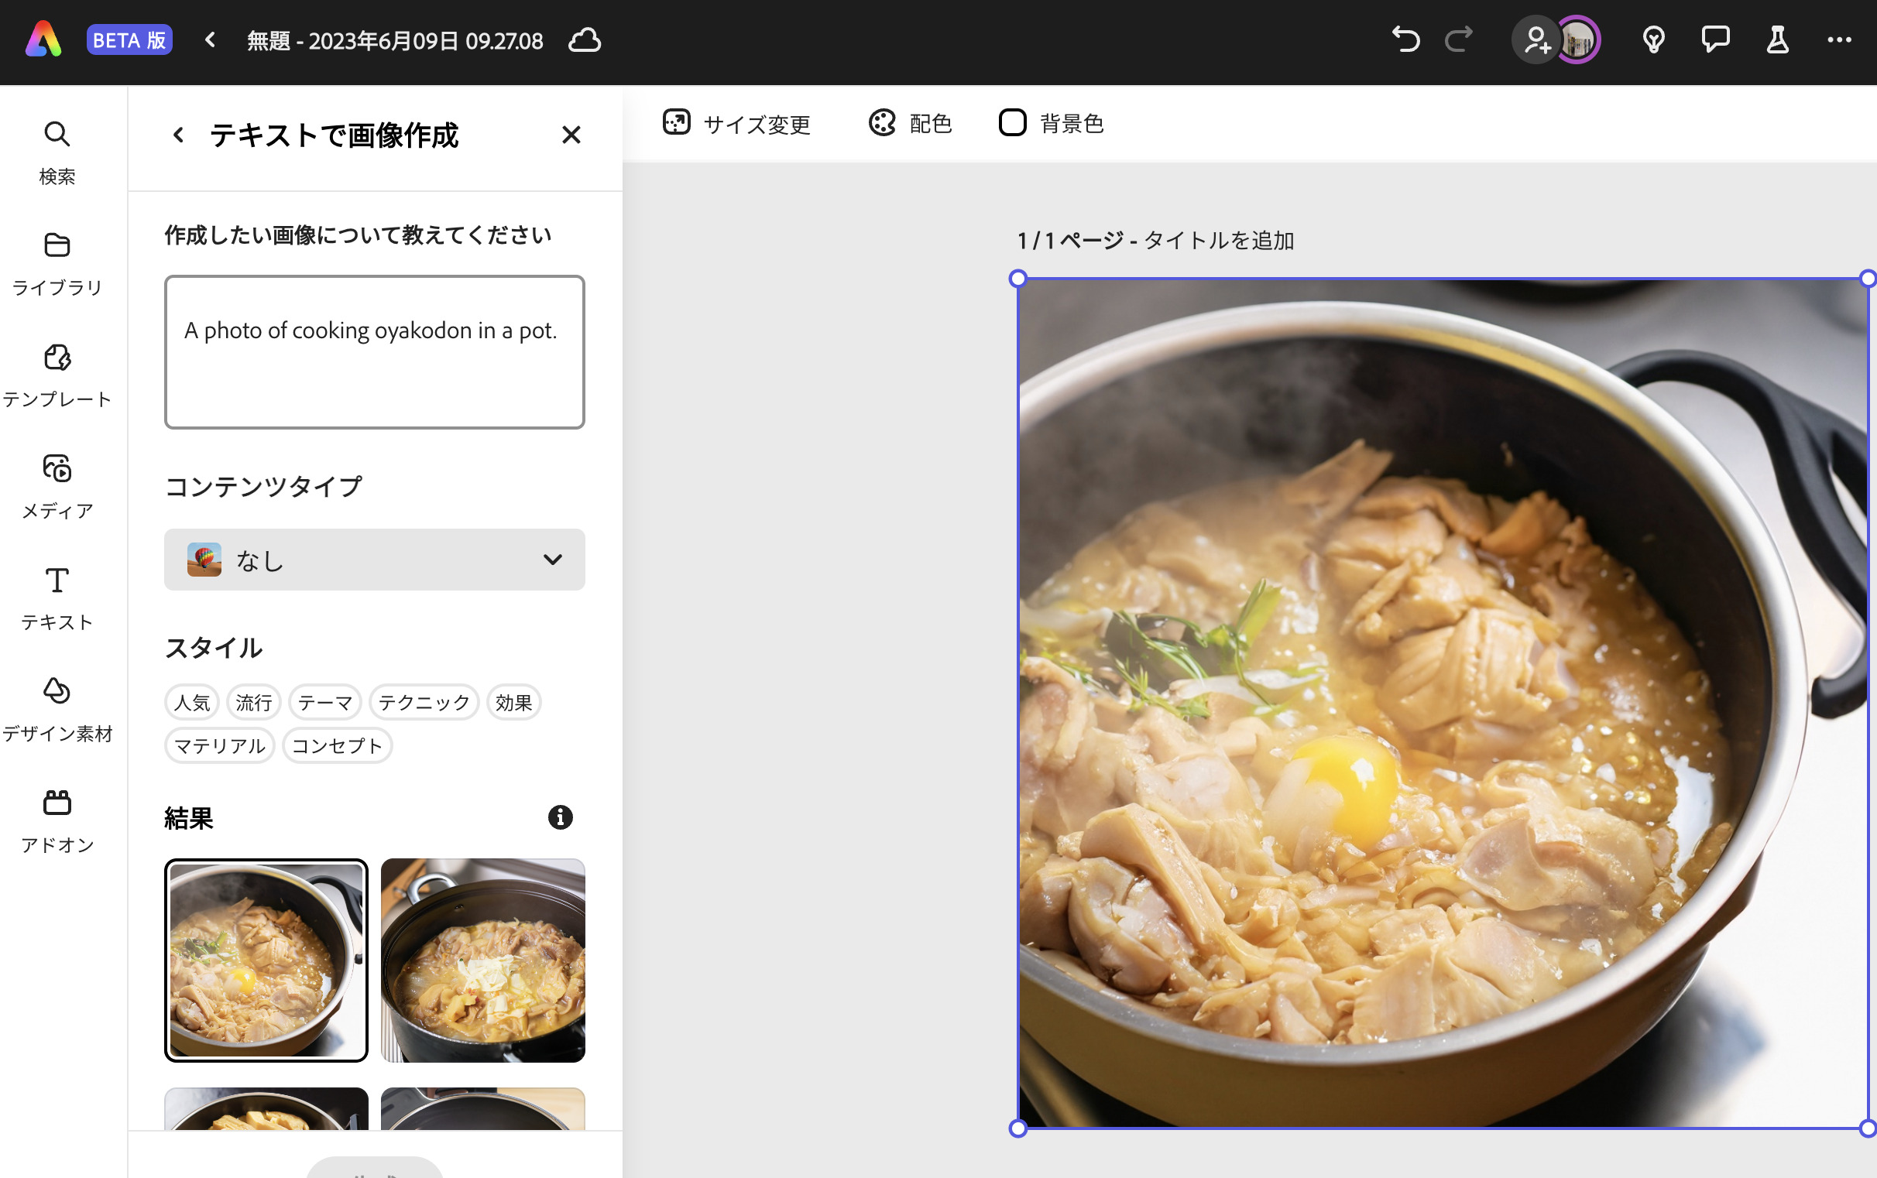
Task: Invite collaborators with the add person icon
Action: click(1536, 39)
